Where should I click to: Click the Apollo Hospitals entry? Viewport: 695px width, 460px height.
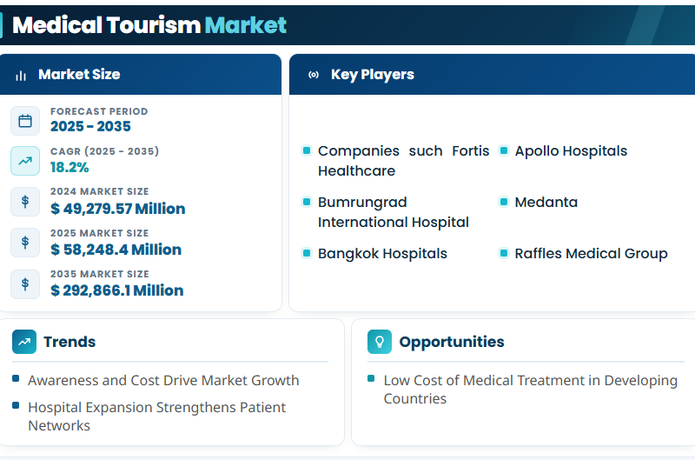571,150
